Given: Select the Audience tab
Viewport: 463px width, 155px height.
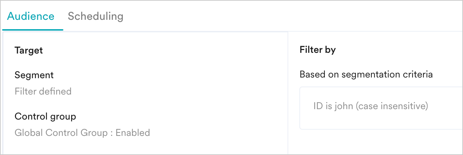Looking at the screenshot, I should click(x=31, y=16).
